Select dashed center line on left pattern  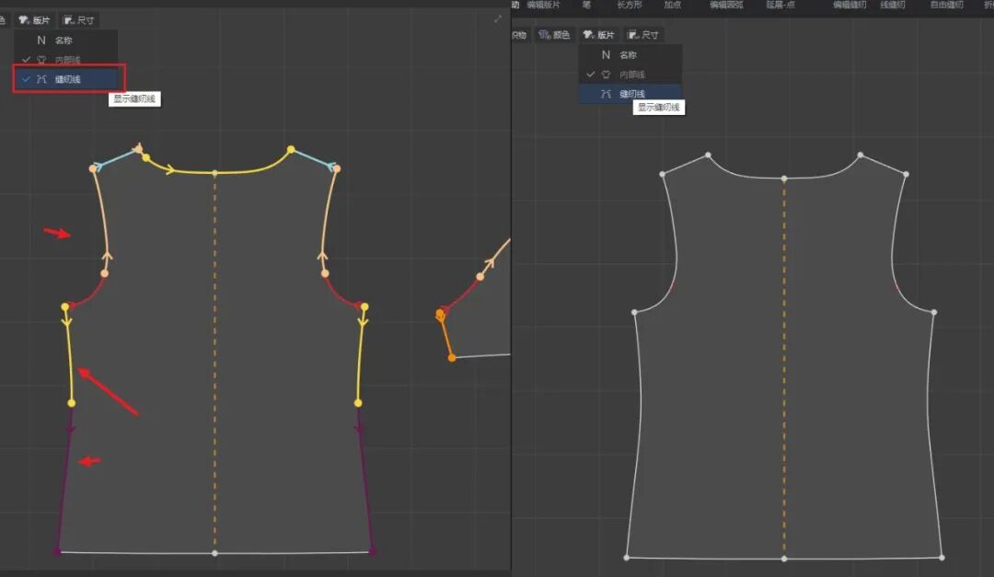(214, 362)
